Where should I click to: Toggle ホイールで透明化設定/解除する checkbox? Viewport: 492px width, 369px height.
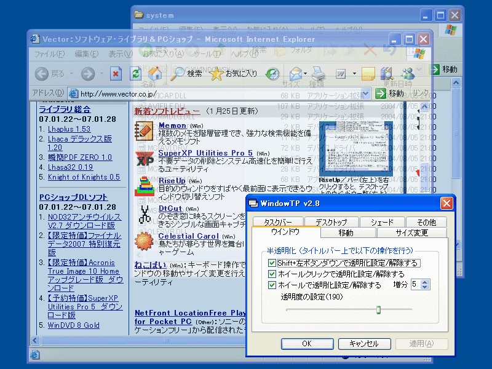pos(272,285)
